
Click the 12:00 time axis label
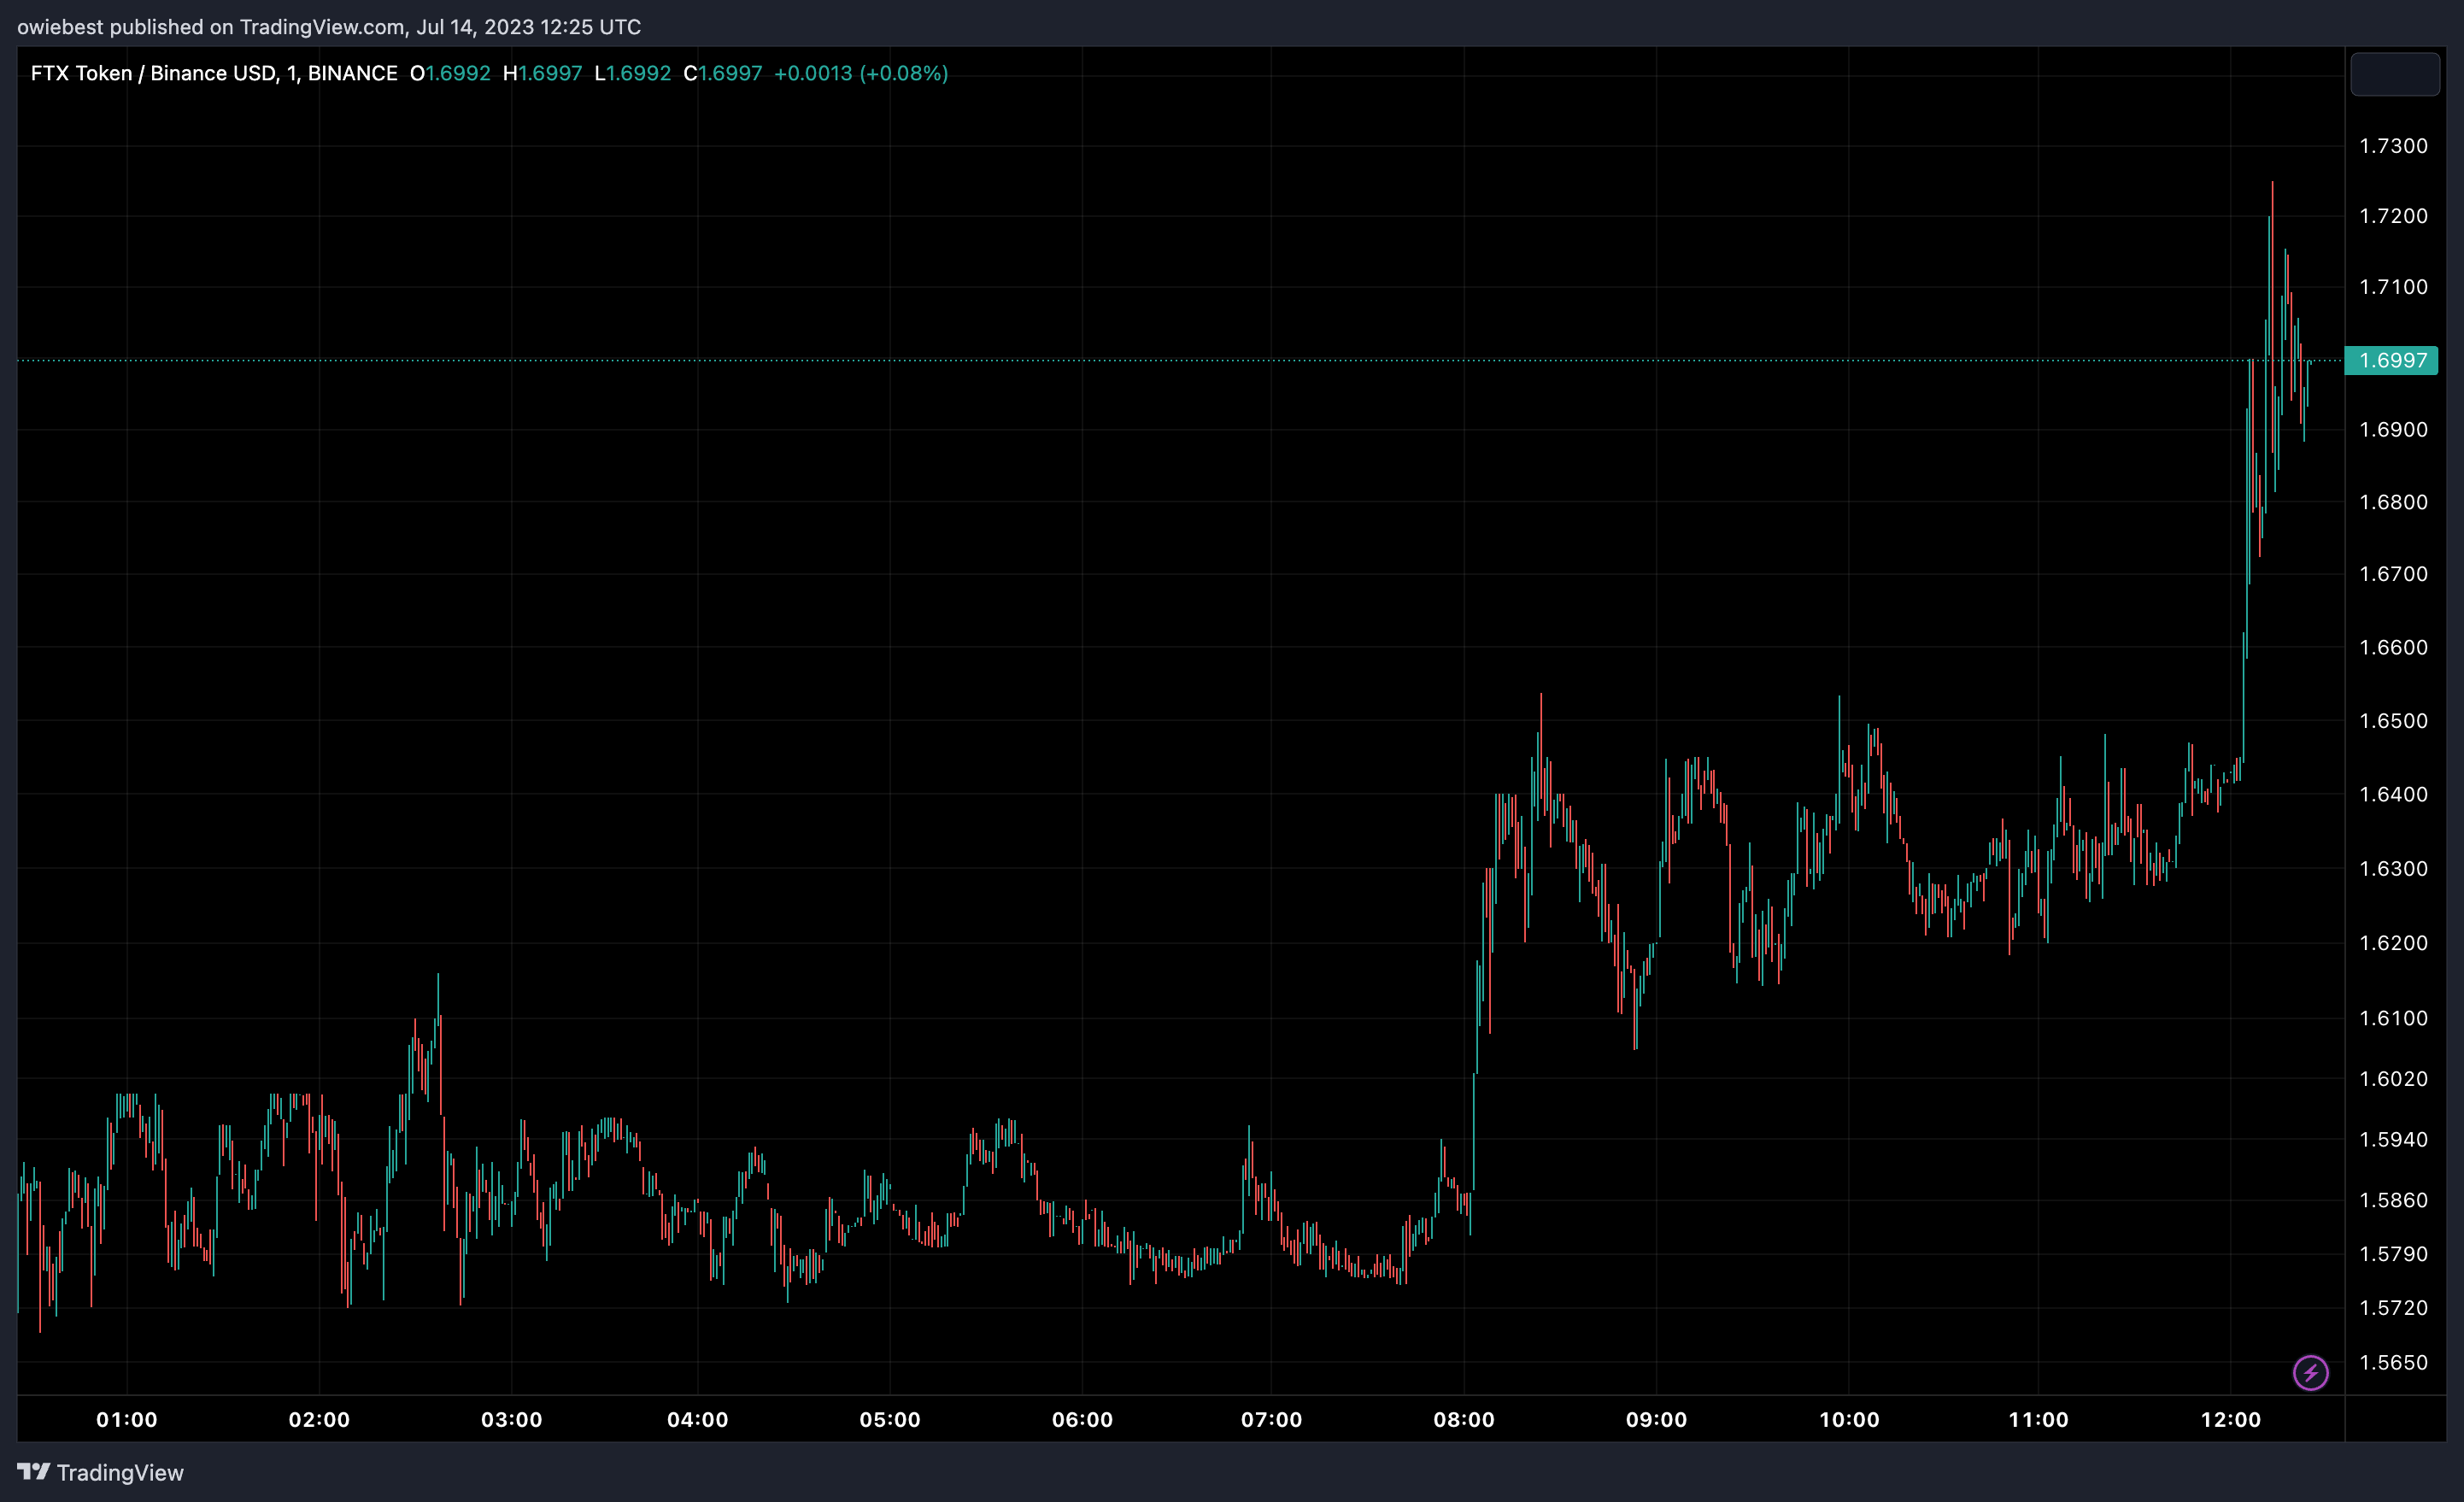(2231, 1420)
